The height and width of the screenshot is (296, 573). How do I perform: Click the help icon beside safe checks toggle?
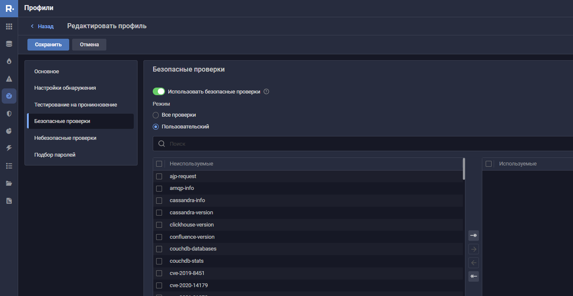click(266, 92)
